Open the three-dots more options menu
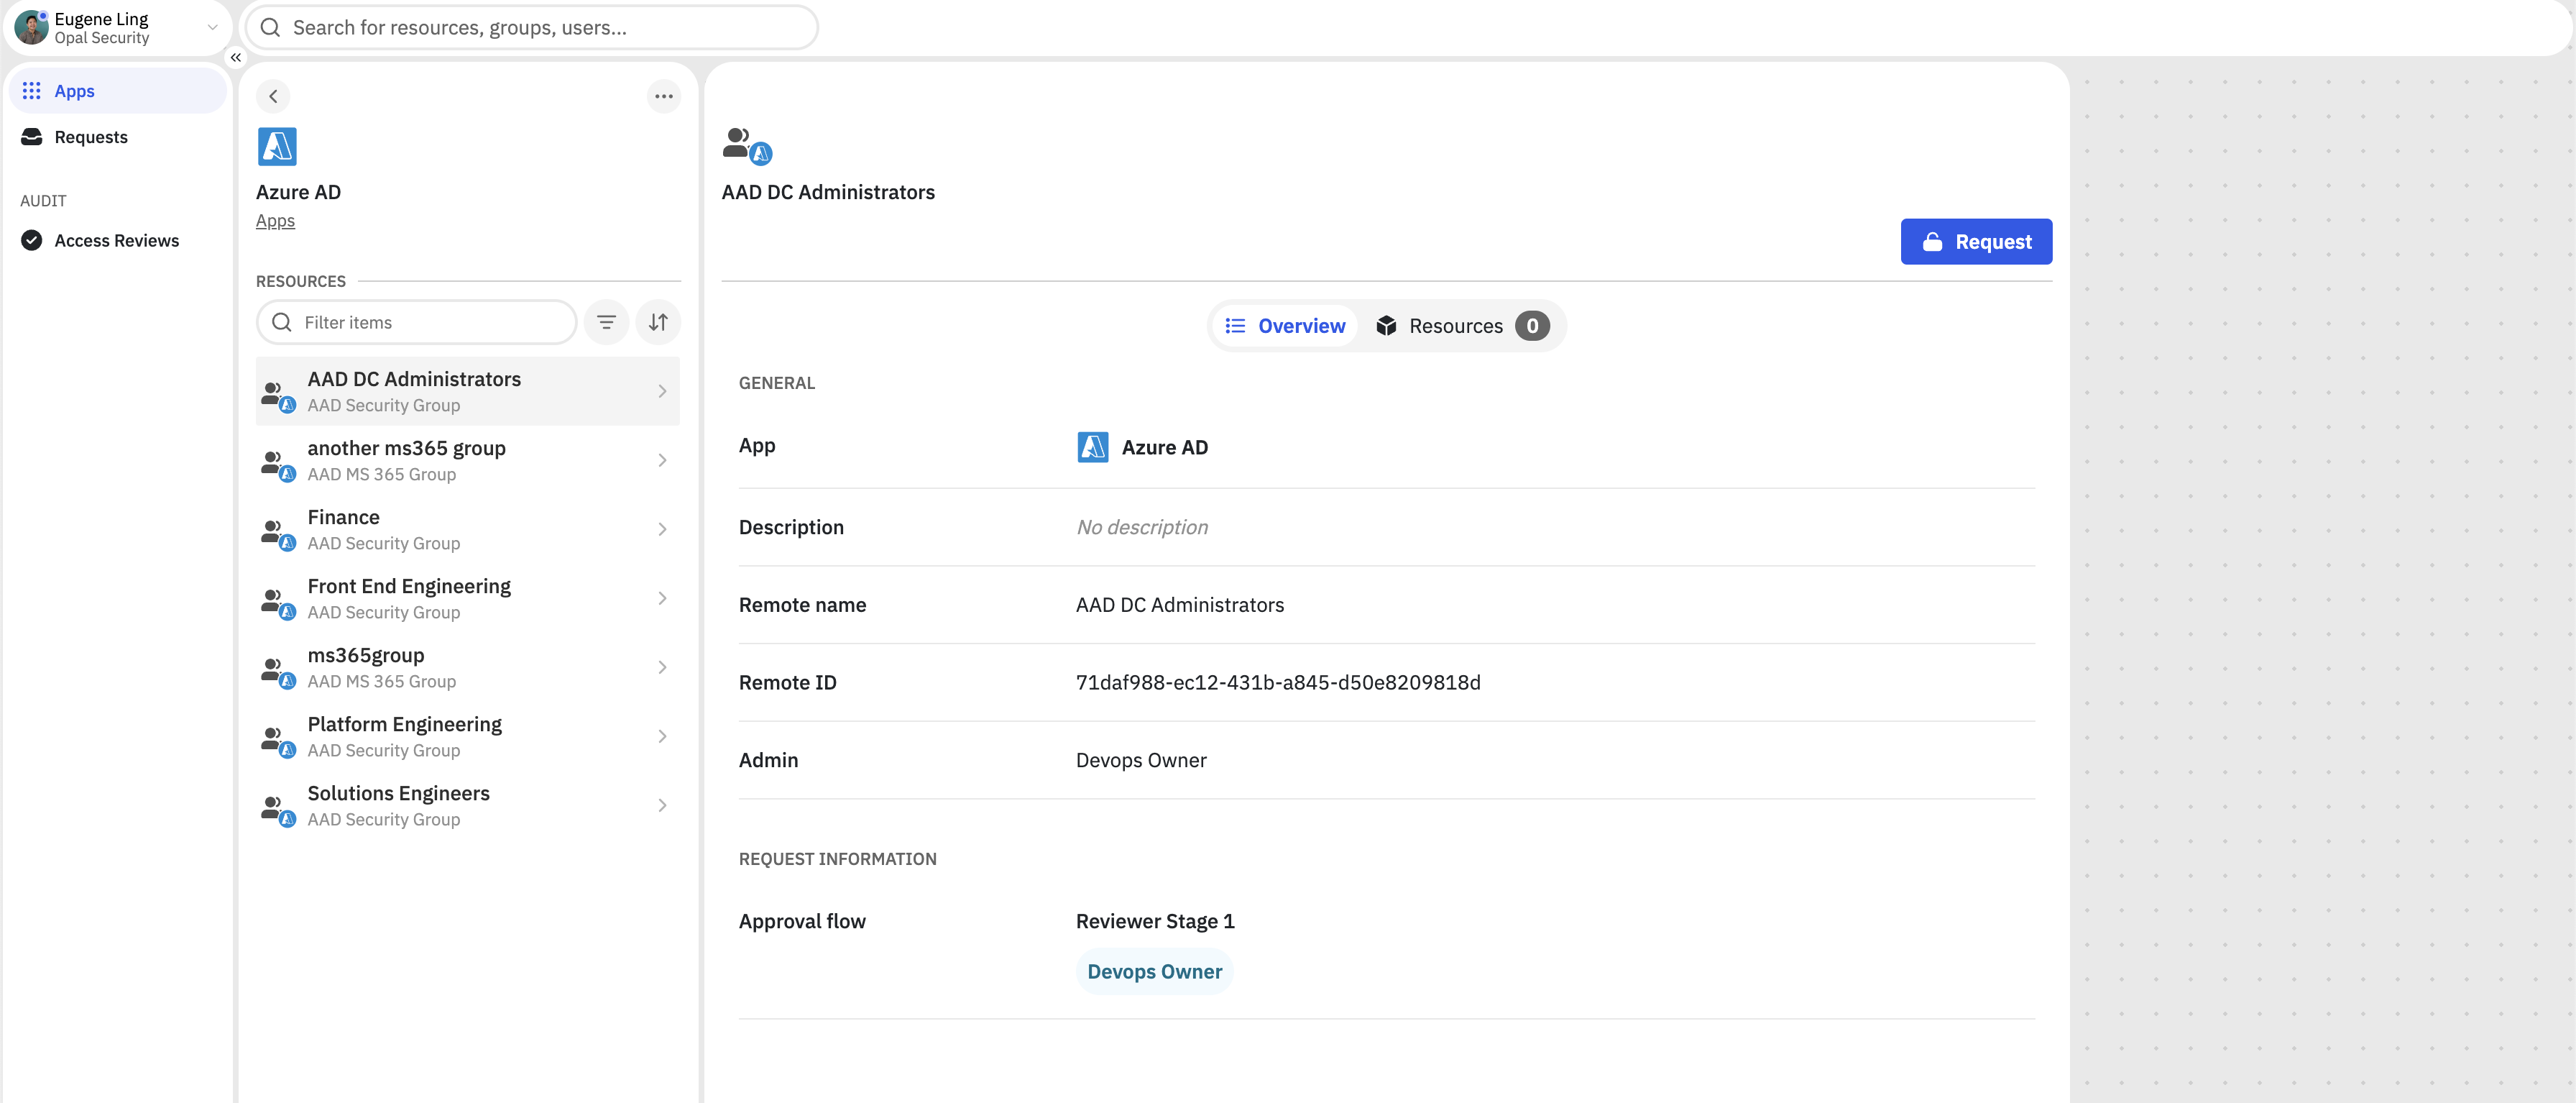The image size is (2576, 1103). pos(663,96)
